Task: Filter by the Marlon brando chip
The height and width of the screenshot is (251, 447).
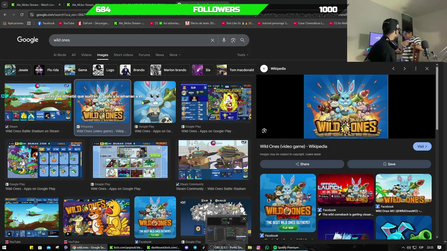Action: (170, 70)
